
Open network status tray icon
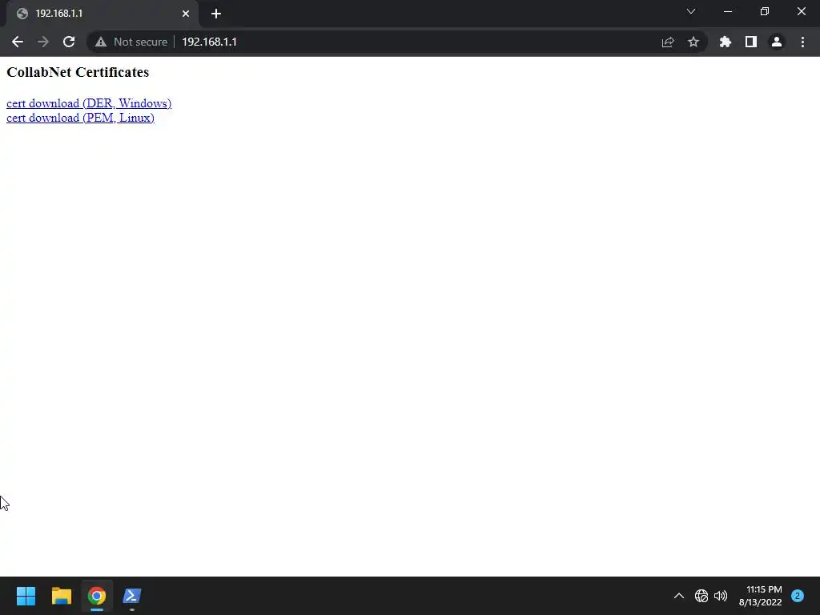pyautogui.click(x=701, y=596)
